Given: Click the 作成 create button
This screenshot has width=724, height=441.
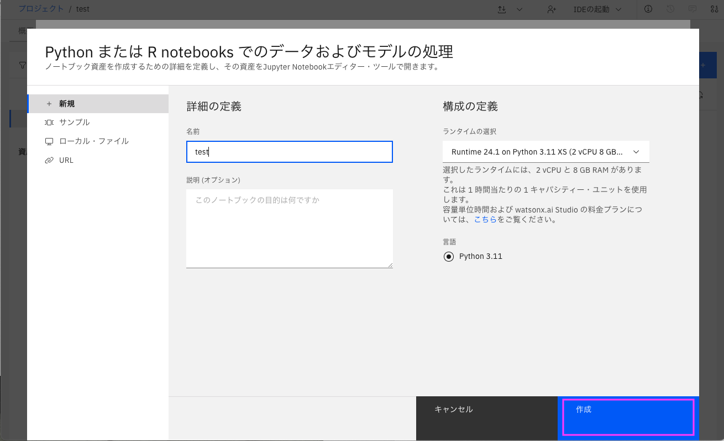Looking at the screenshot, I should click(x=628, y=418).
